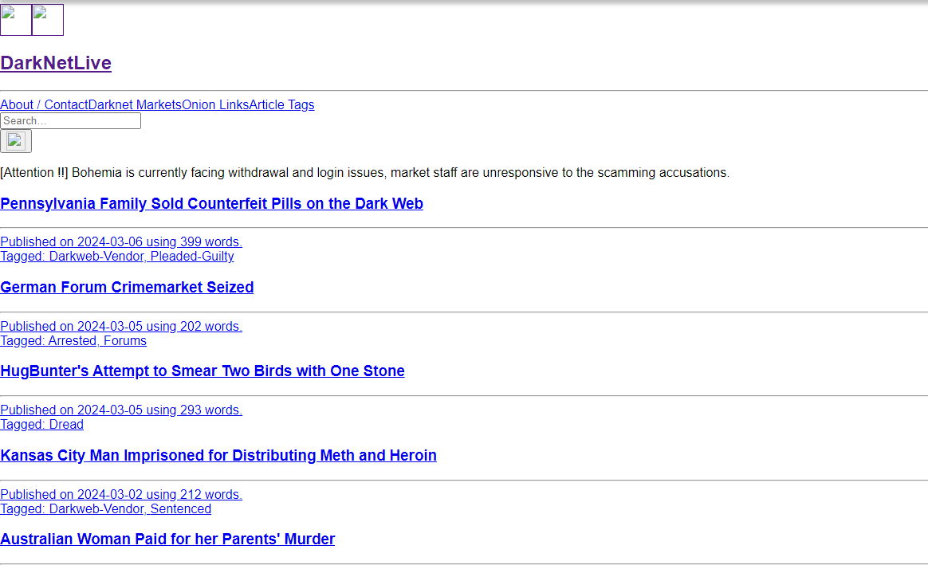Open Pennsylvania Family Counterfeit Pills article
The height and width of the screenshot is (569, 928).
pos(212,203)
